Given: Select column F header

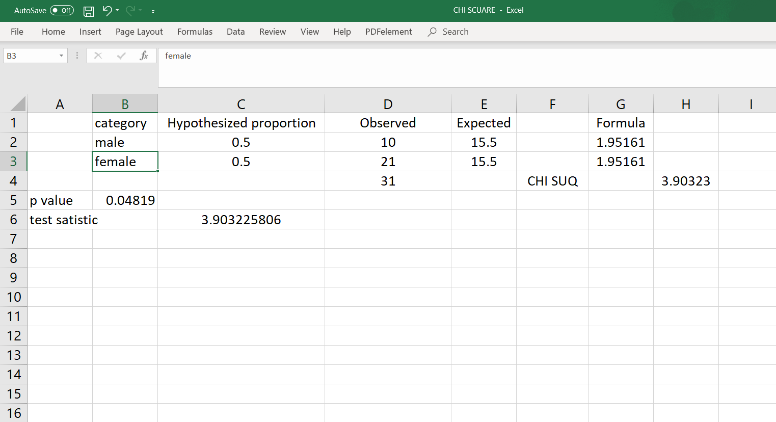Looking at the screenshot, I should (552, 104).
